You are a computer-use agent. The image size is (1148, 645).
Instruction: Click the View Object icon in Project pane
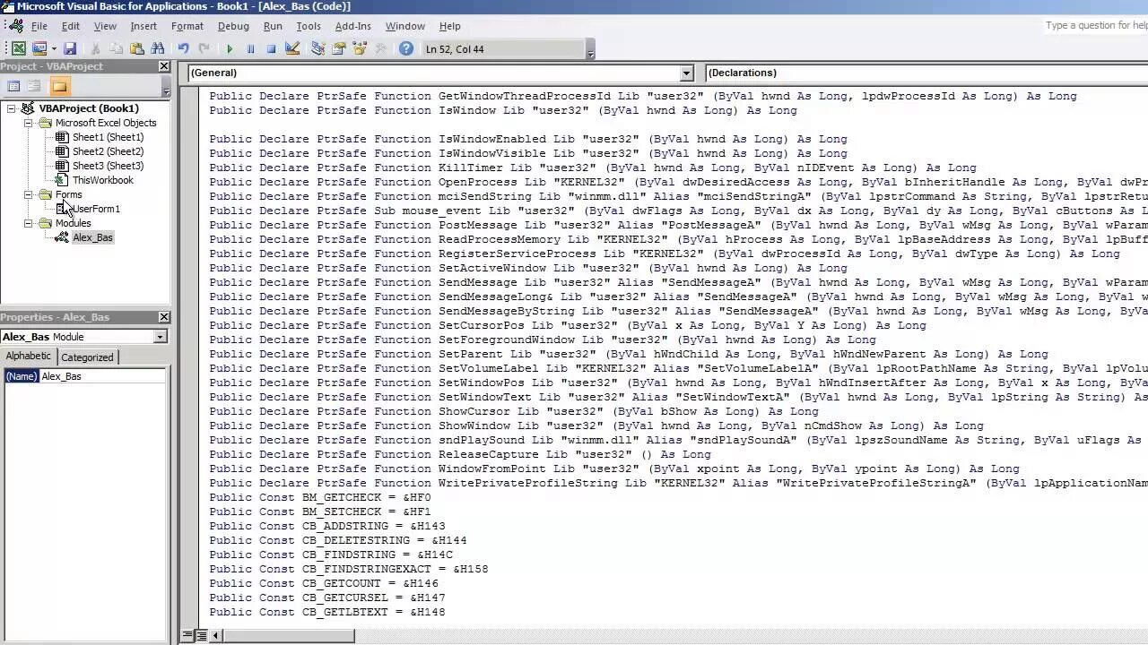pyautogui.click(x=34, y=86)
